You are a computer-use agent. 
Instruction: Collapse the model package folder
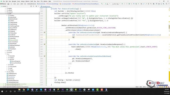tap(5, 14)
